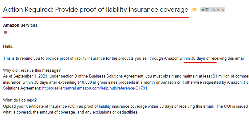The width and height of the screenshot is (249, 120).
Task: Open the sellercentral.amazon.com G1791 link
Action: [95, 88]
